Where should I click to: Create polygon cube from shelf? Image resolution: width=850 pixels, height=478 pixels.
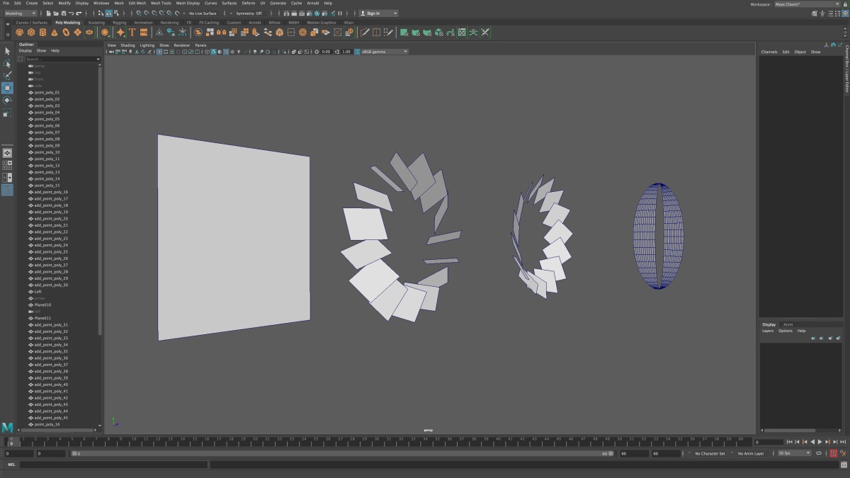[31, 33]
